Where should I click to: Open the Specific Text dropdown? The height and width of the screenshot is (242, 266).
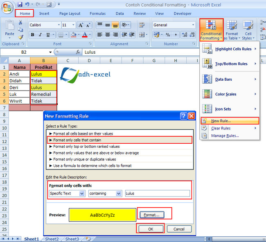click(x=82, y=193)
